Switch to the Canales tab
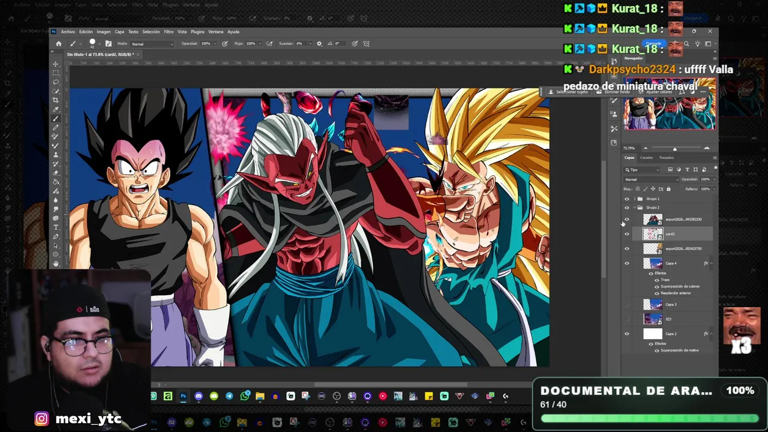The height and width of the screenshot is (432, 768). [x=646, y=158]
